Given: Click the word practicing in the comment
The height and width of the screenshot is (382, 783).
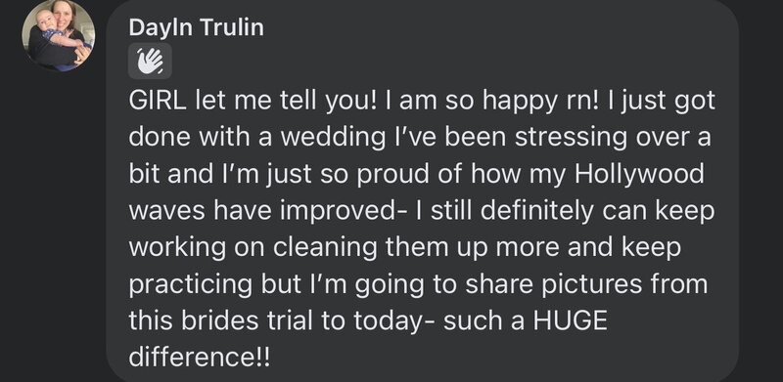Looking at the screenshot, I should click(191, 285).
